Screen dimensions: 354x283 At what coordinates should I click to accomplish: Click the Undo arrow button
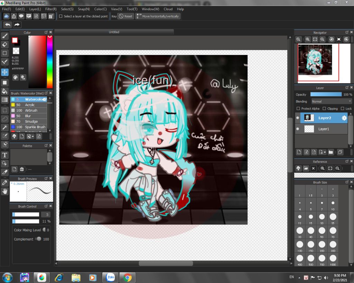click(8, 25)
